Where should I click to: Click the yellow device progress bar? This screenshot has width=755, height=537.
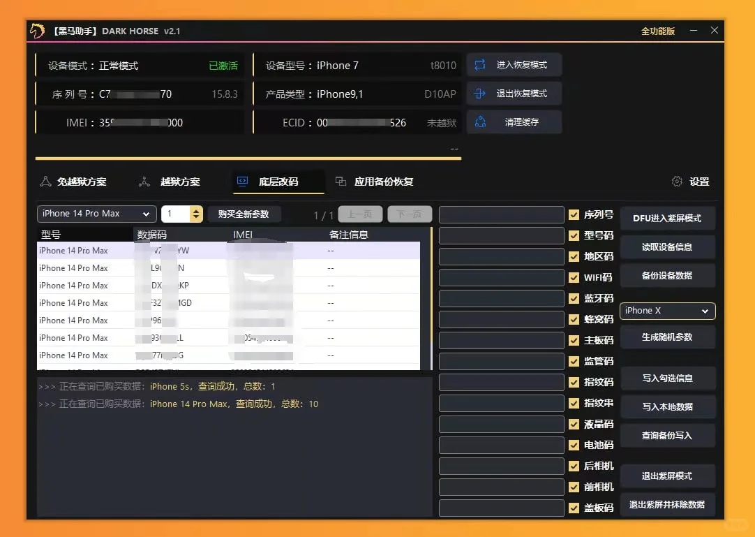click(x=248, y=158)
